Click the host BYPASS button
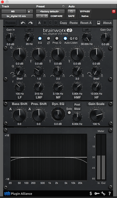 click(85, 11)
